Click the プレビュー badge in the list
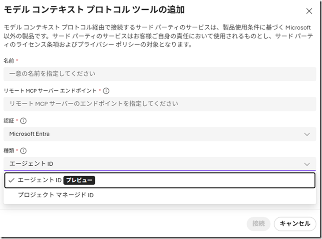Screen dimensions: 322x239 click(79, 180)
